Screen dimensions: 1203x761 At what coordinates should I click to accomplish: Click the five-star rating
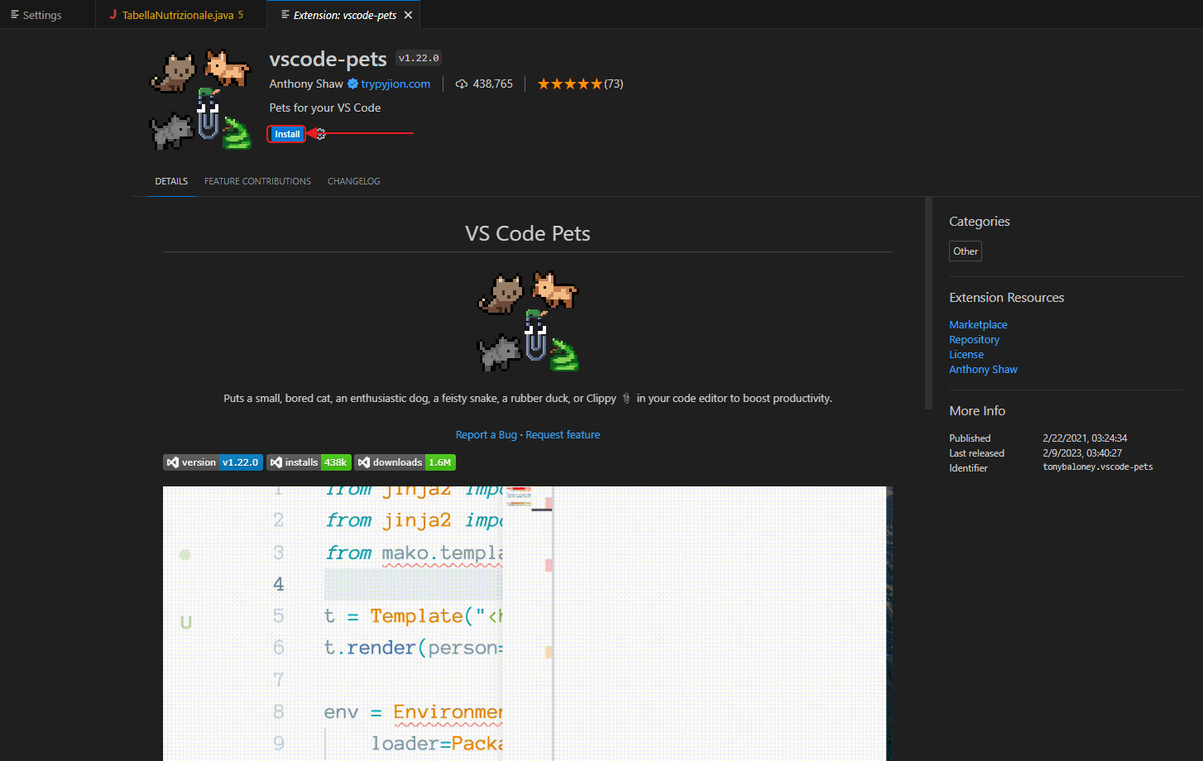(x=569, y=84)
